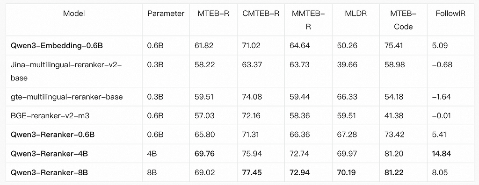Click the bold 69.76 MTEB-R score
This screenshot has width=479, height=185.
tap(204, 154)
